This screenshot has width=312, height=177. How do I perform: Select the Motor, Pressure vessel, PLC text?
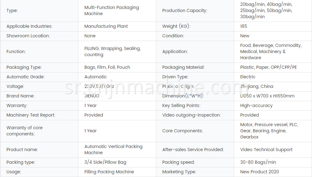point(269,125)
